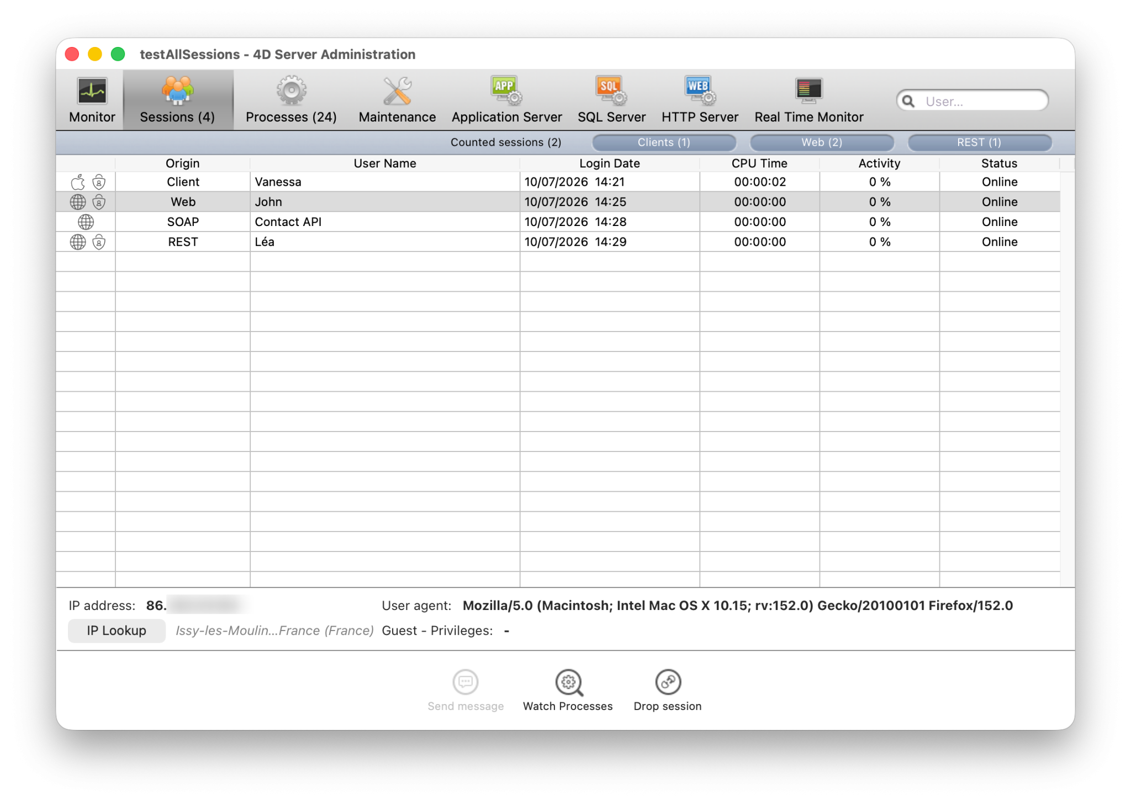Screen dimensions: 1131x804
Task: Click the globe icon in the SOAP row
Action: click(x=86, y=222)
